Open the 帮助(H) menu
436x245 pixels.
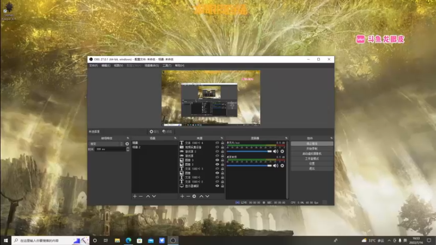[179, 65]
